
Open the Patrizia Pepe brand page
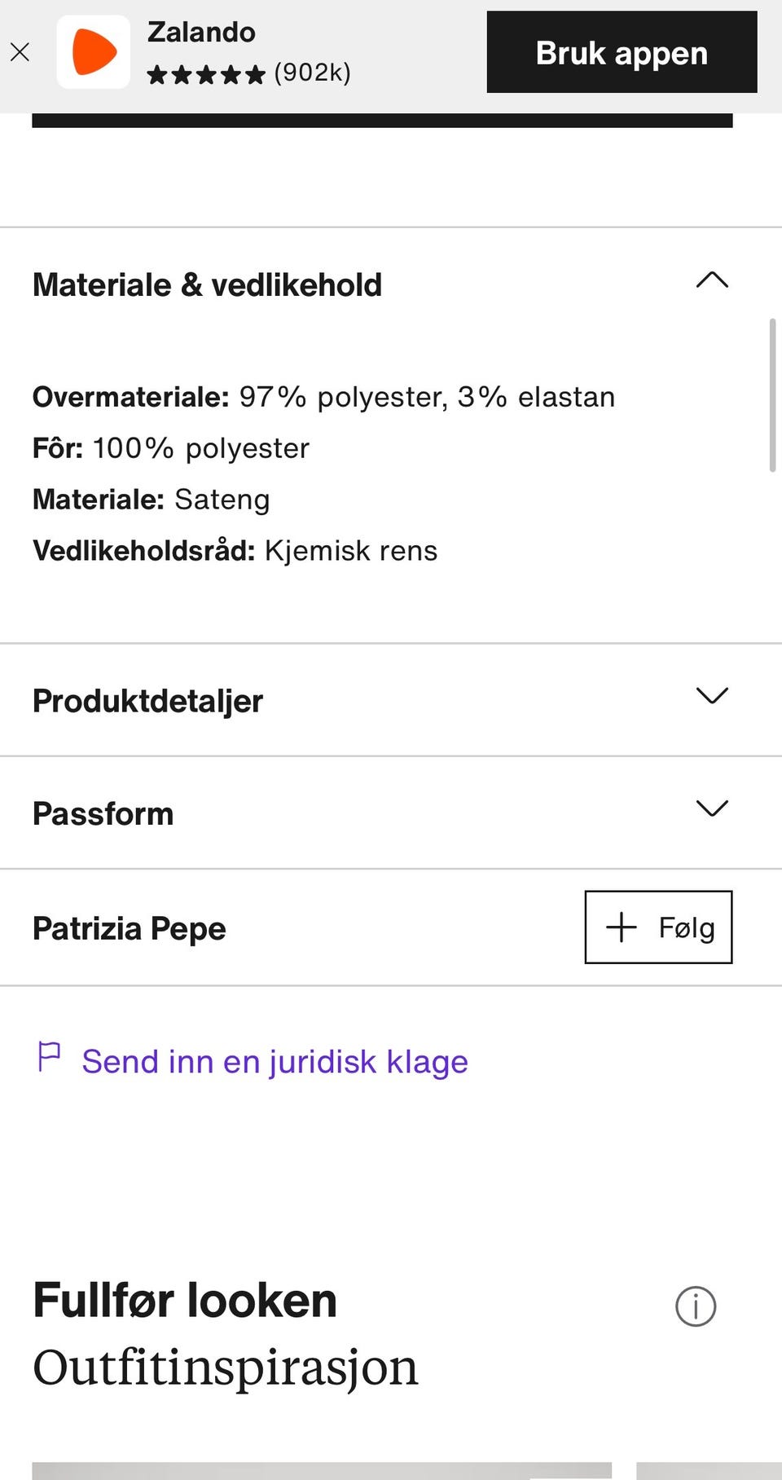tap(130, 928)
